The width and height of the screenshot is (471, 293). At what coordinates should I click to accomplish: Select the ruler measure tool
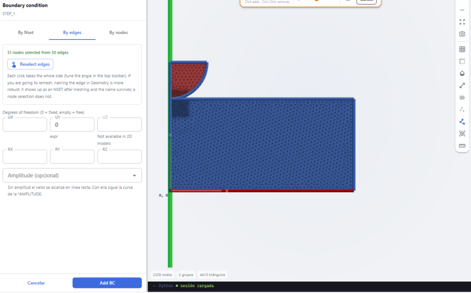[462, 146]
